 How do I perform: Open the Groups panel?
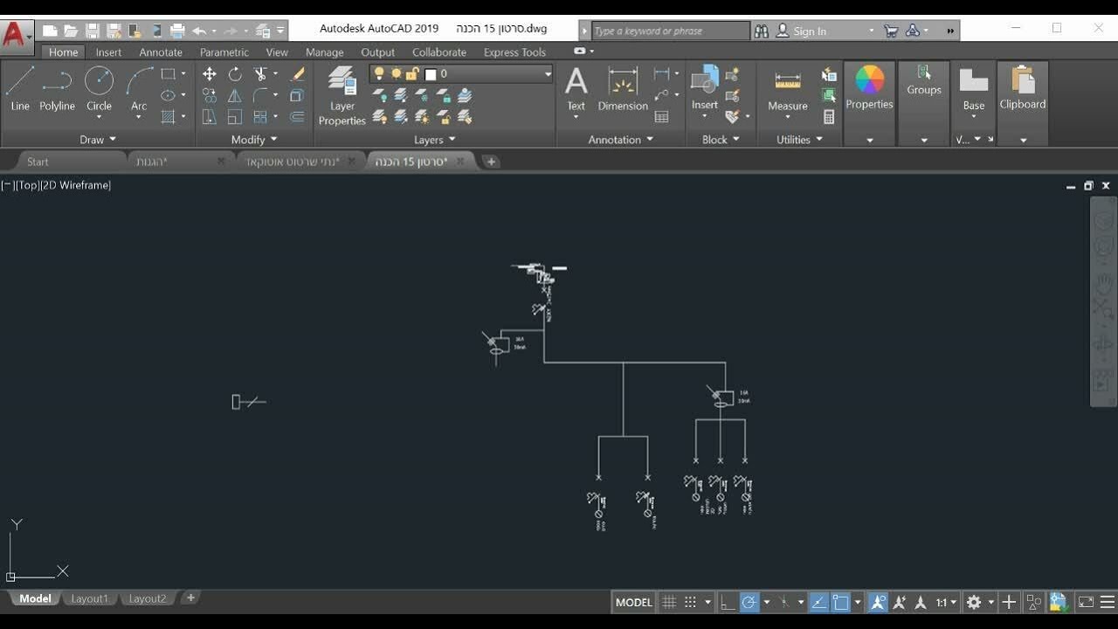click(x=924, y=103)
